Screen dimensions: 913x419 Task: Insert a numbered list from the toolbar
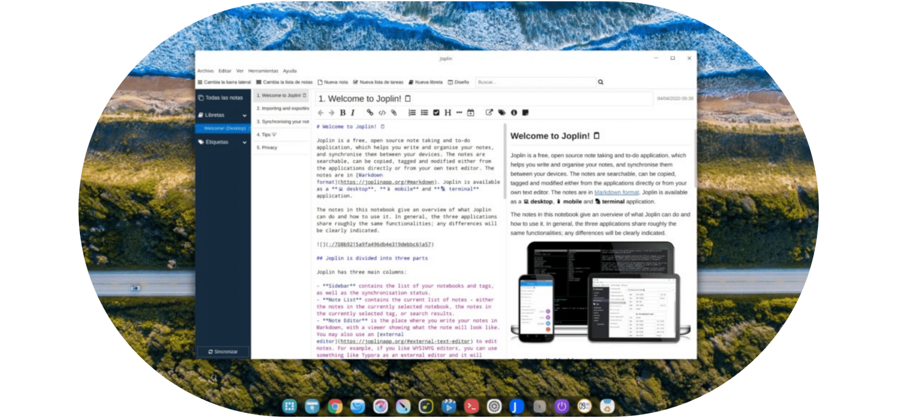pos(412,113)
